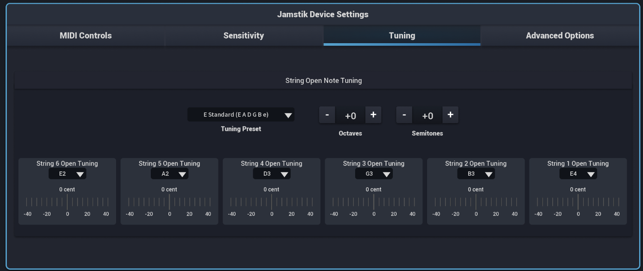Image resolution: width=643 pixels, height=271 pixels.
Task: Decrease Semitones with minus button
Action: pos(404,115)
